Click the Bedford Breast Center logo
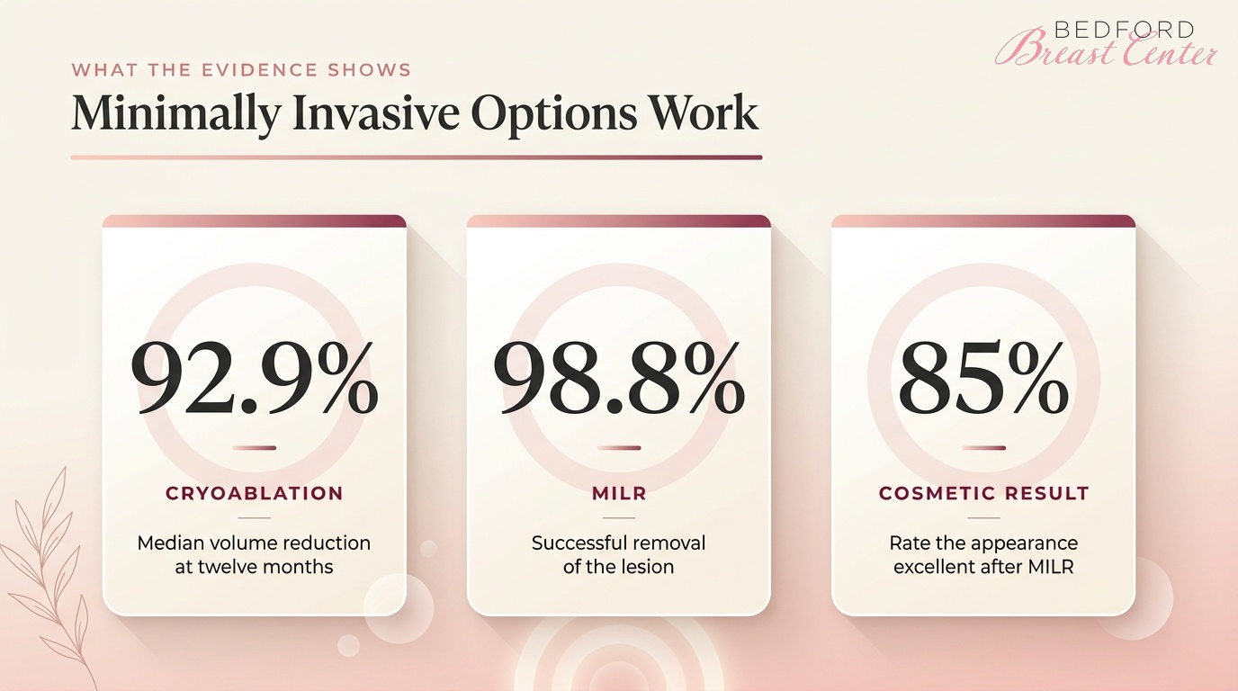 tap(1106, 42)
